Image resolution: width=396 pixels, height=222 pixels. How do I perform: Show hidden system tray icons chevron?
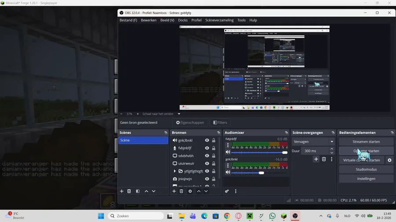tap(321, 216)
